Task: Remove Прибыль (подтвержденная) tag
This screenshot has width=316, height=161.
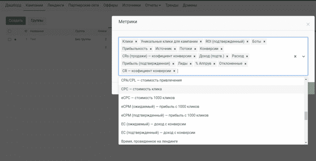Action: click(x=173, y=64)
